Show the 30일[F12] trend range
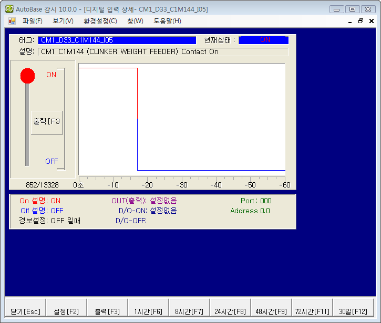This screenshot has height=323, width=381. tap(353, 308)
